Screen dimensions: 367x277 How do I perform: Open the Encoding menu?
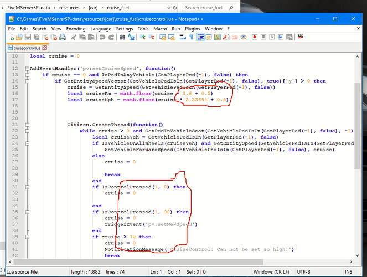pyautogui.click(x=76, y=29)
